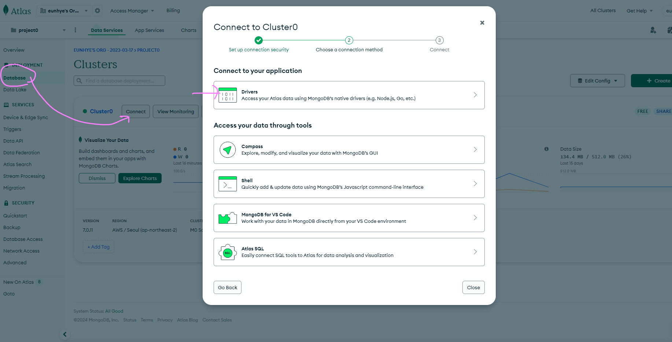
Task: Open Device & Edge Sync in the sidebar
Action: (26, 117)
